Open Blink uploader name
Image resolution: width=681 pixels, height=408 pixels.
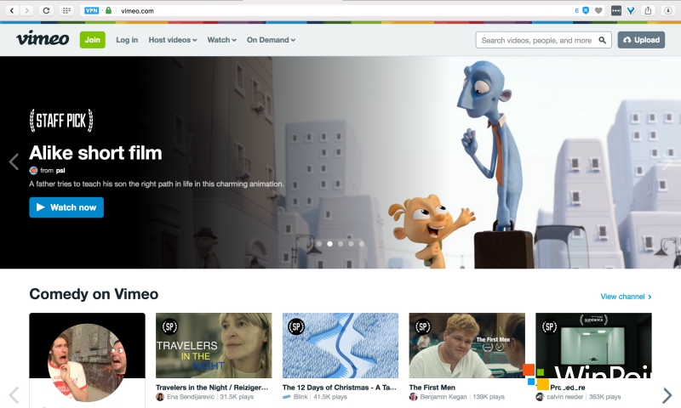pyautogui.click(x=300, y=397)
